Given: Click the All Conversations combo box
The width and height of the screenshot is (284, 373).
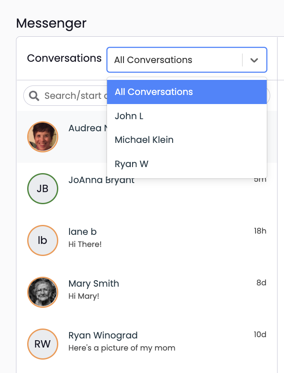Looking at the screenshot, I should (187, 60).
